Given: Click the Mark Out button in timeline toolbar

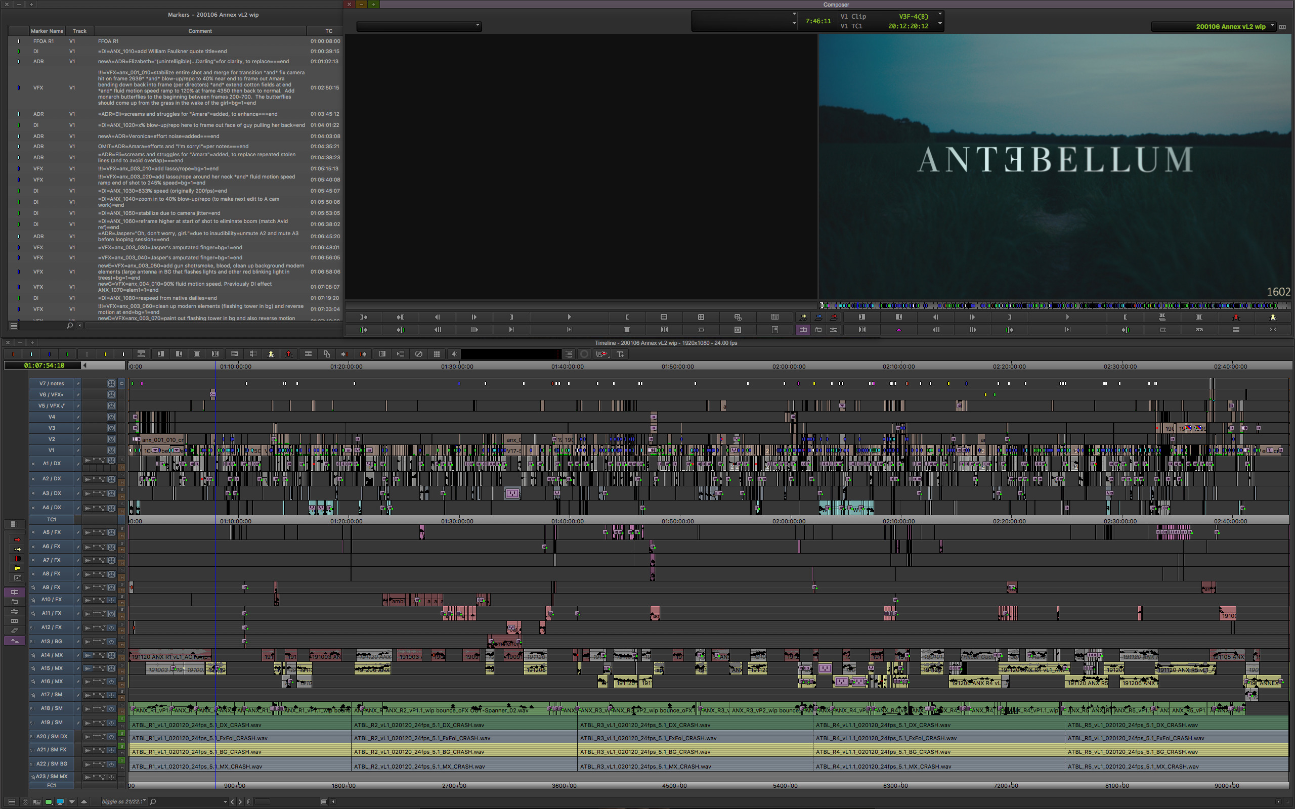Looking at the screenshot, I should [179, 354].
